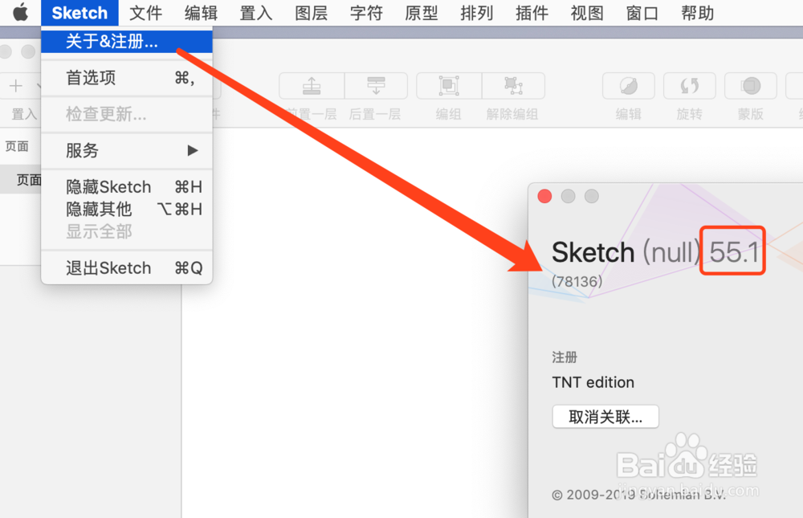The height and width of the screenshot is (518, 803).
Task: Close the About Sketch window
Action: [x=545, y=196]
